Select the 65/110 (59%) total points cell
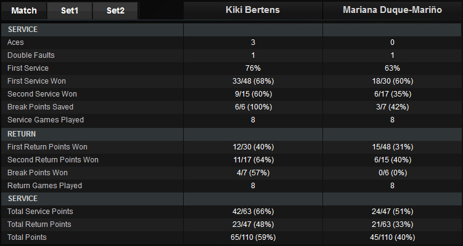The height and width of the screenshot is (246, 463). point(253,237)
